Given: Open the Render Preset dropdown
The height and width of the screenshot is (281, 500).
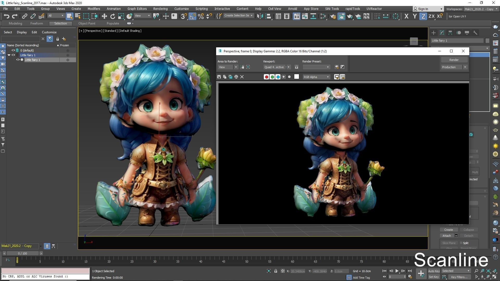Looking at the screenshot, I should (316, 67).
